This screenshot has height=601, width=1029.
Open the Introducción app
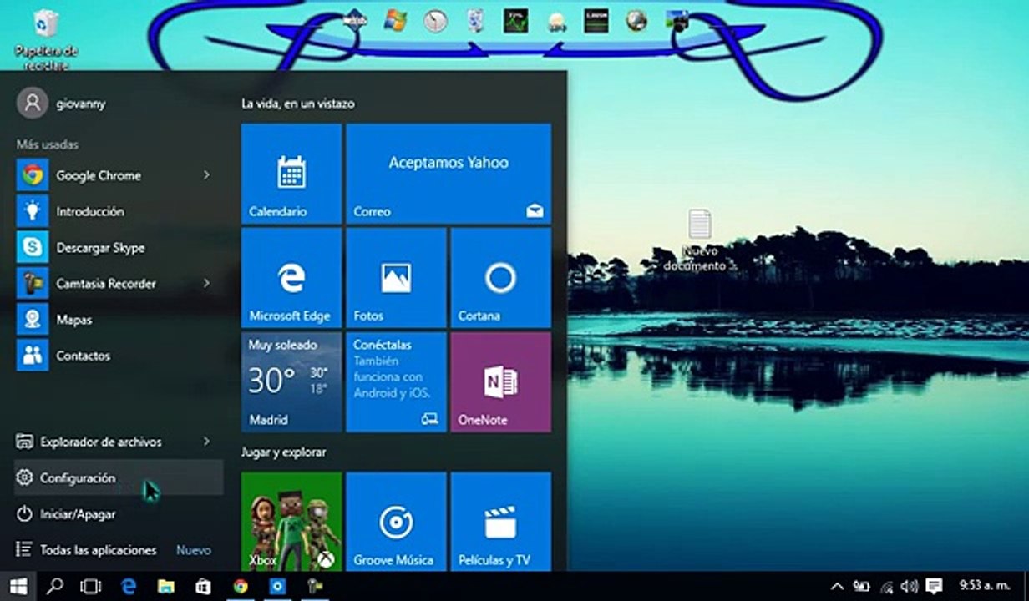[x=119, y=211]
